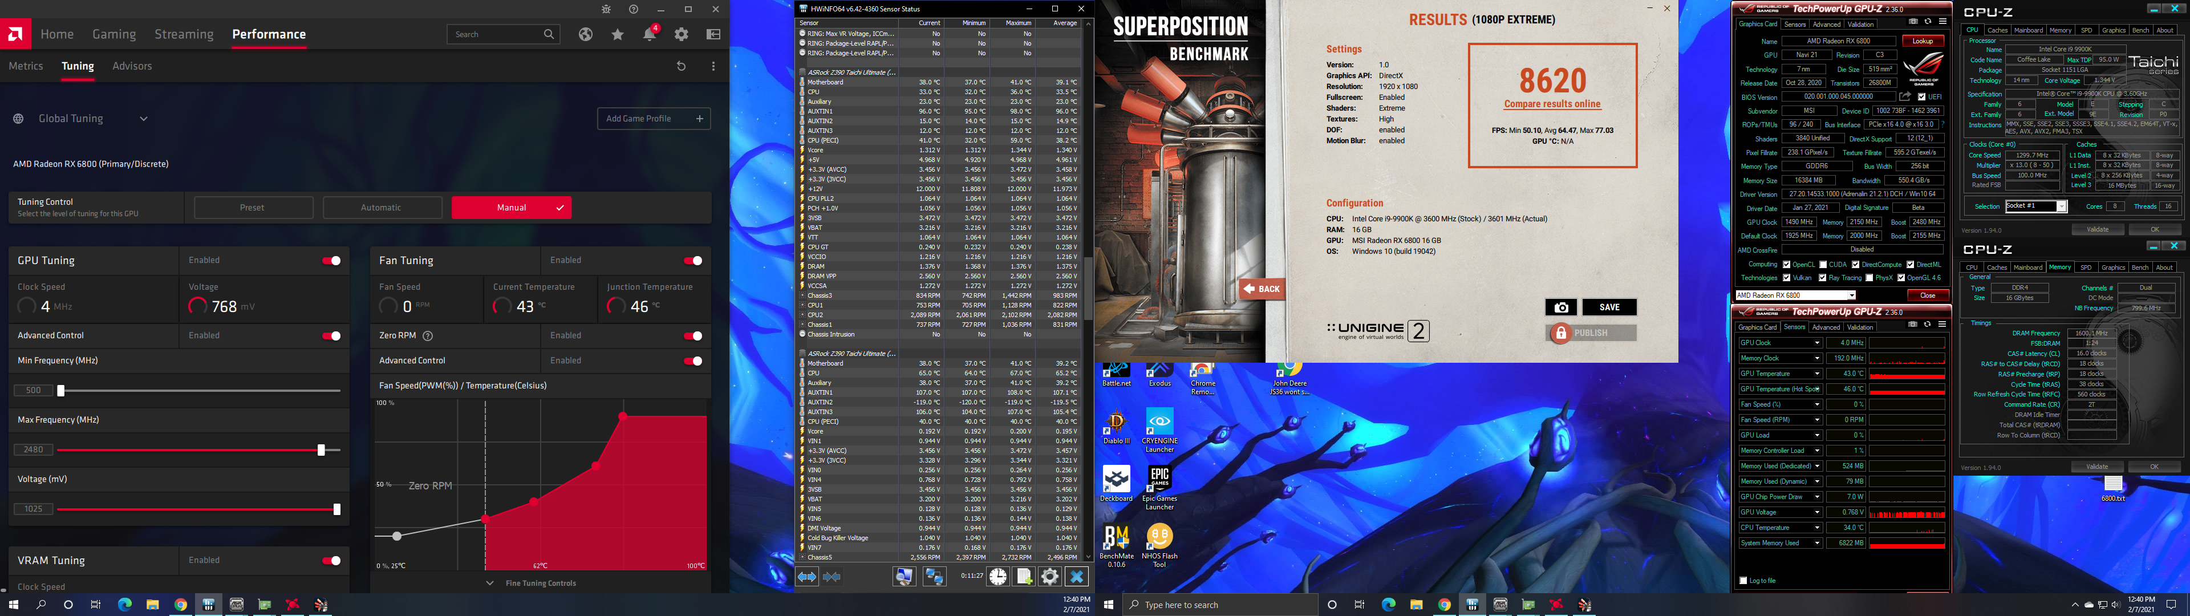Open Epic Games Launcher desktop icon

click(x=1159, y=488)
